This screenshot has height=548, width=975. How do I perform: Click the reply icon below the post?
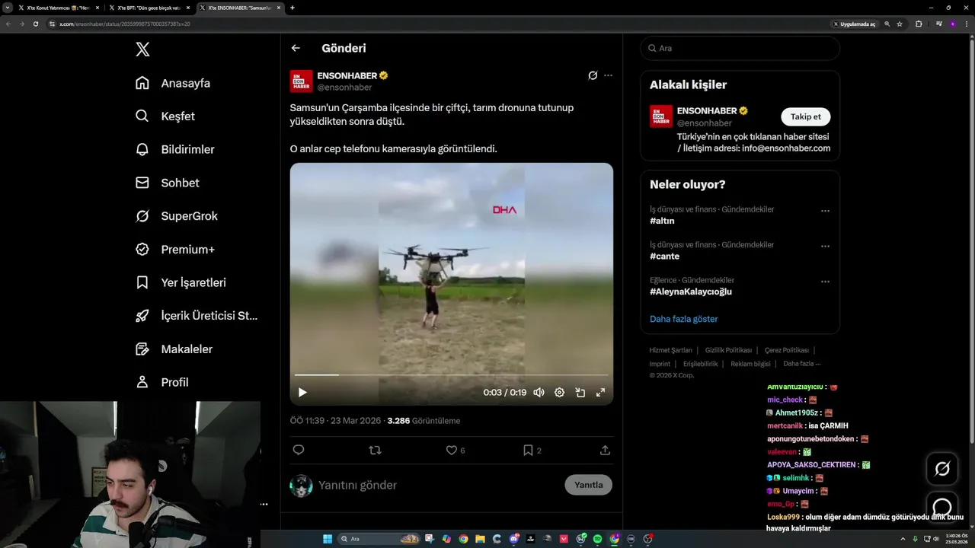click(299, 450)
